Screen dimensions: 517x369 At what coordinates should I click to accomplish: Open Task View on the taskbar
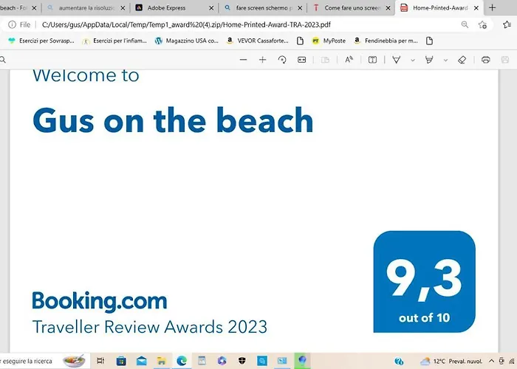[x=100, y=361]
